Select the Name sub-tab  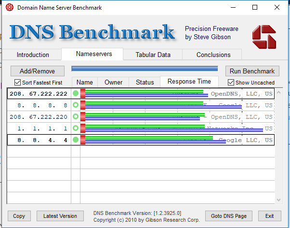[x=85, y=82]
